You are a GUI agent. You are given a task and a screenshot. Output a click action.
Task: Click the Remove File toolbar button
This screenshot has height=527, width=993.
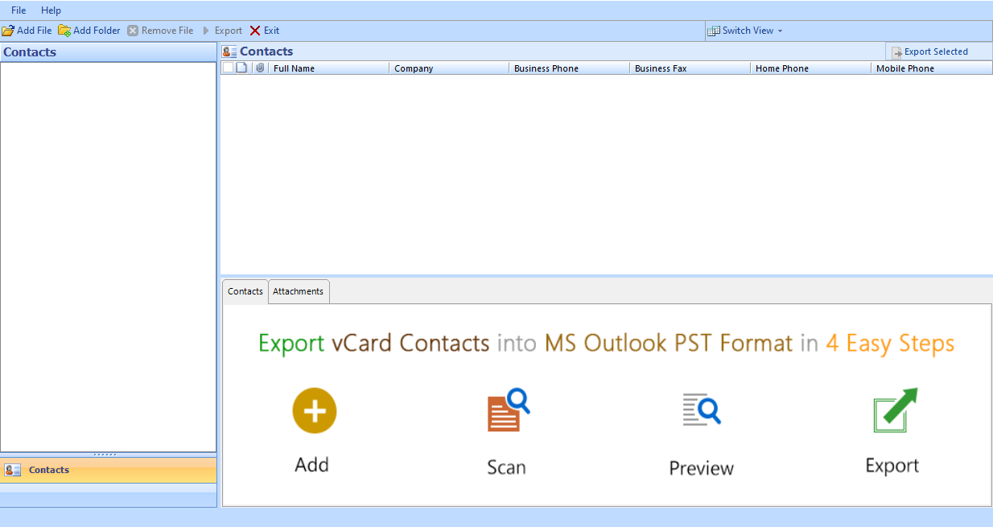tap(160, 31)
